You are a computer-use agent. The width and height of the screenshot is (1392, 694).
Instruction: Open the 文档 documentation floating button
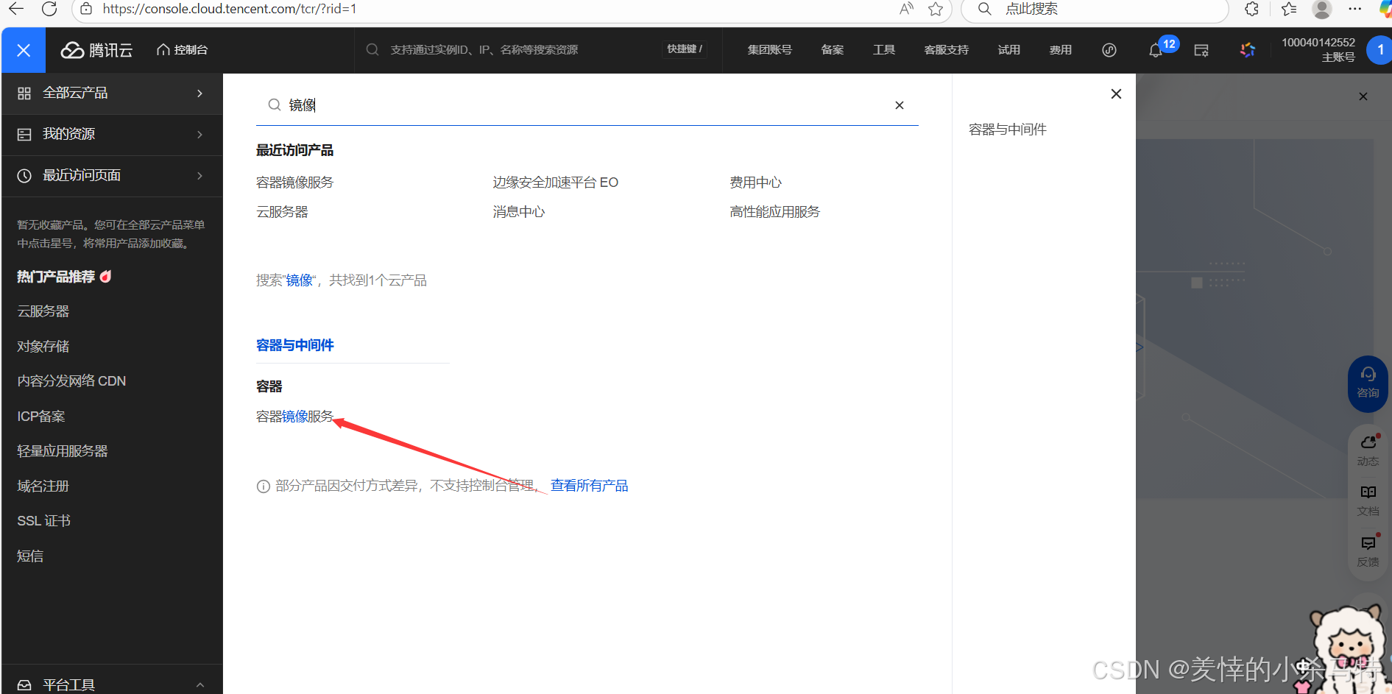click(x=1368, y=500)
